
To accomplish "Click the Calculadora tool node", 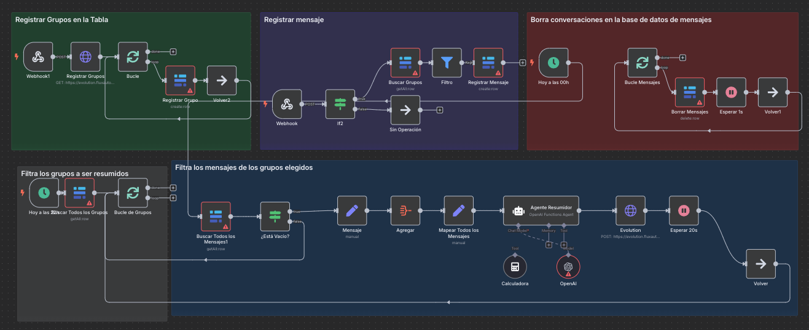I will tap(515, 267).
